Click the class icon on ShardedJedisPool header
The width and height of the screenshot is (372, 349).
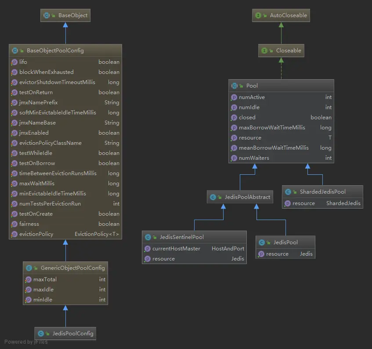288,192
